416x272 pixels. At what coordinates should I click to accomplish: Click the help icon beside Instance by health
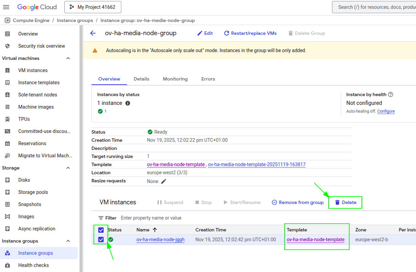391,95
